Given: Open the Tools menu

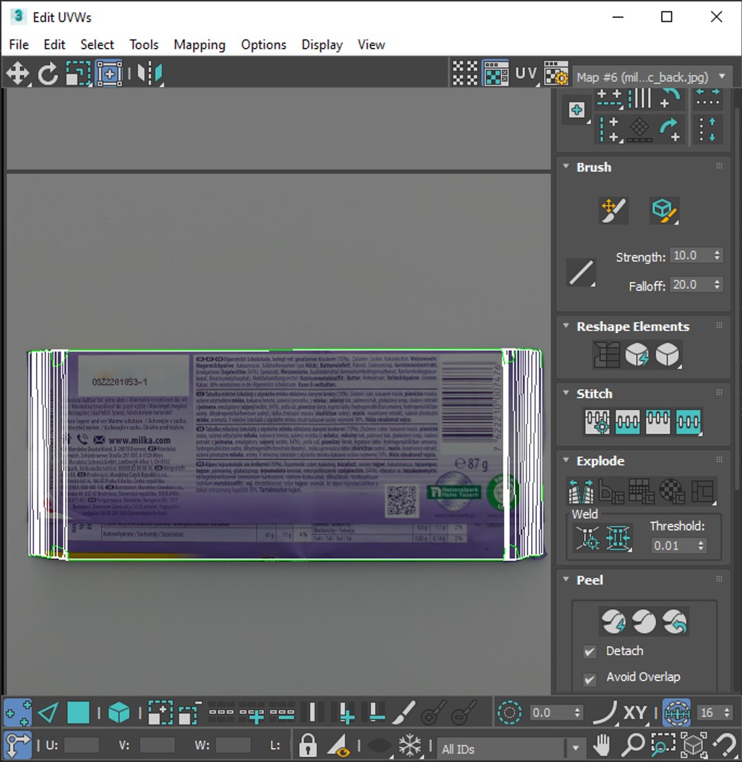Looking at the screenshot, I should (x=144, y=44).
